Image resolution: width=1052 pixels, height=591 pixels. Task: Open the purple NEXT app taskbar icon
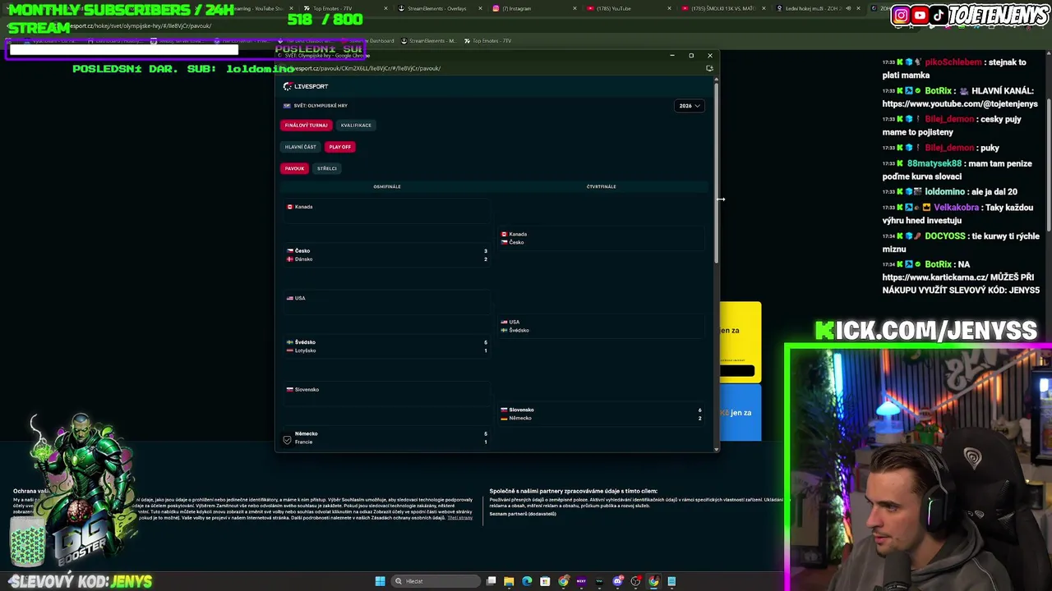click(581, 581)
